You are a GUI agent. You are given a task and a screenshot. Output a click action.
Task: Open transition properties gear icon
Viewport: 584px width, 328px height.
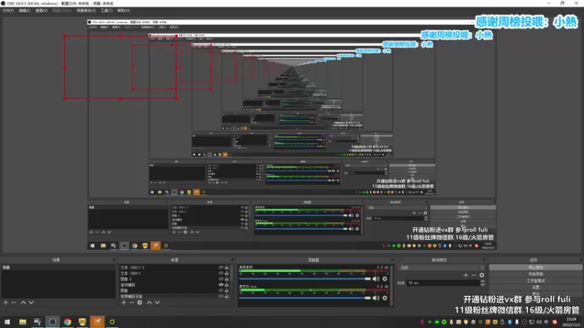[x=482, y=276]
